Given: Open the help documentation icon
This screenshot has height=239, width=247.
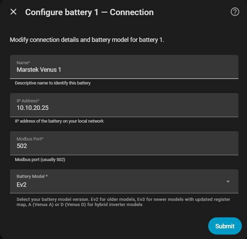Looking at the screenshot, I should point(235,12).
